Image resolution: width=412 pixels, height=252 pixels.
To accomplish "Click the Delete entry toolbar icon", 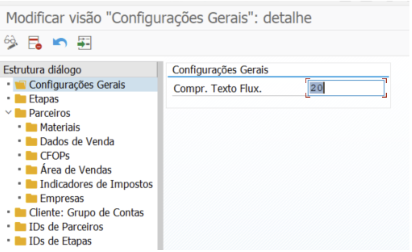I will 35,43.
